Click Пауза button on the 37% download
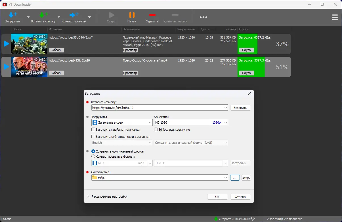The image size is (342, 222). pyautogui.click(x=246, y=50)
